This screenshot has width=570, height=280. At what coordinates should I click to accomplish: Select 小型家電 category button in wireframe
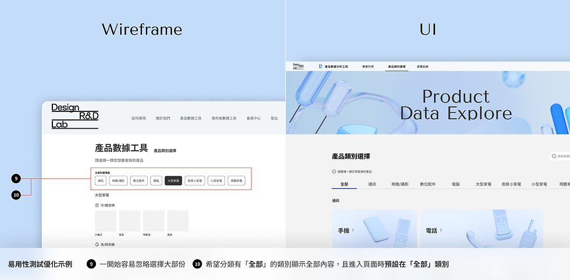pyautogui.click(x=216, y=181)
